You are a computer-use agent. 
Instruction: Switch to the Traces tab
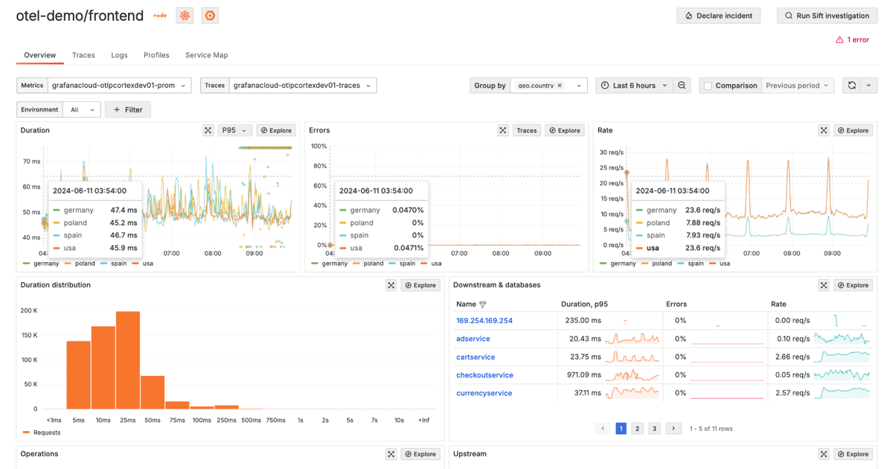click(83, 55)
